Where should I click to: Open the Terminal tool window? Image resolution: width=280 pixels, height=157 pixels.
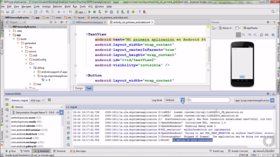(x=59, y=151)
